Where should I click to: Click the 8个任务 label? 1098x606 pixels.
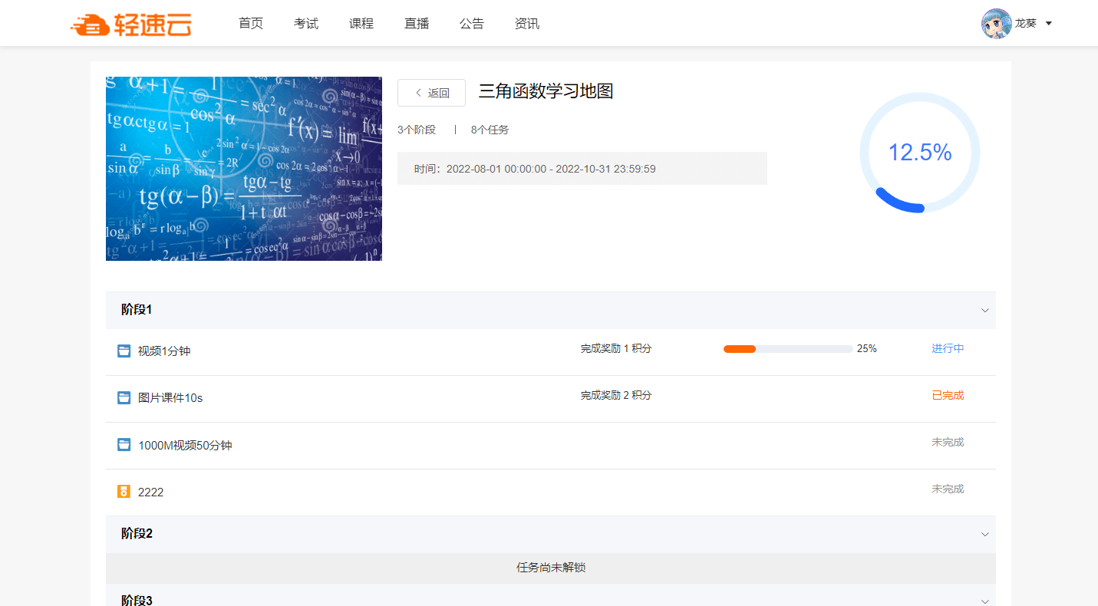pos(490,130)
